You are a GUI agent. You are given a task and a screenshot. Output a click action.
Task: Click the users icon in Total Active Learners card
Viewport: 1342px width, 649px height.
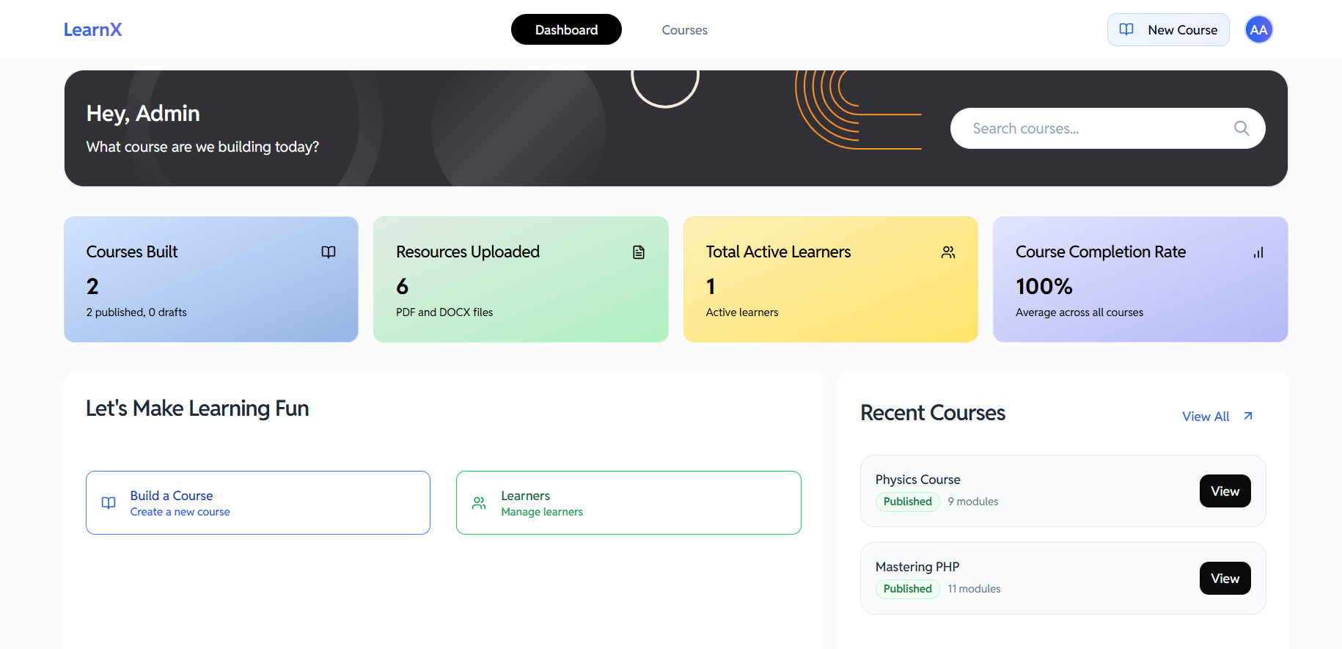(948, 252)
